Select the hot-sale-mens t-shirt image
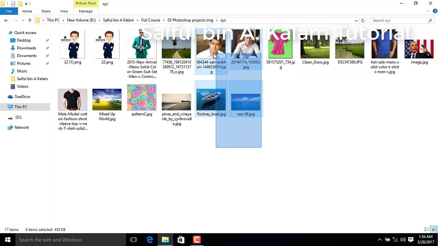438x246 pixels. click(x=385, y=52)
